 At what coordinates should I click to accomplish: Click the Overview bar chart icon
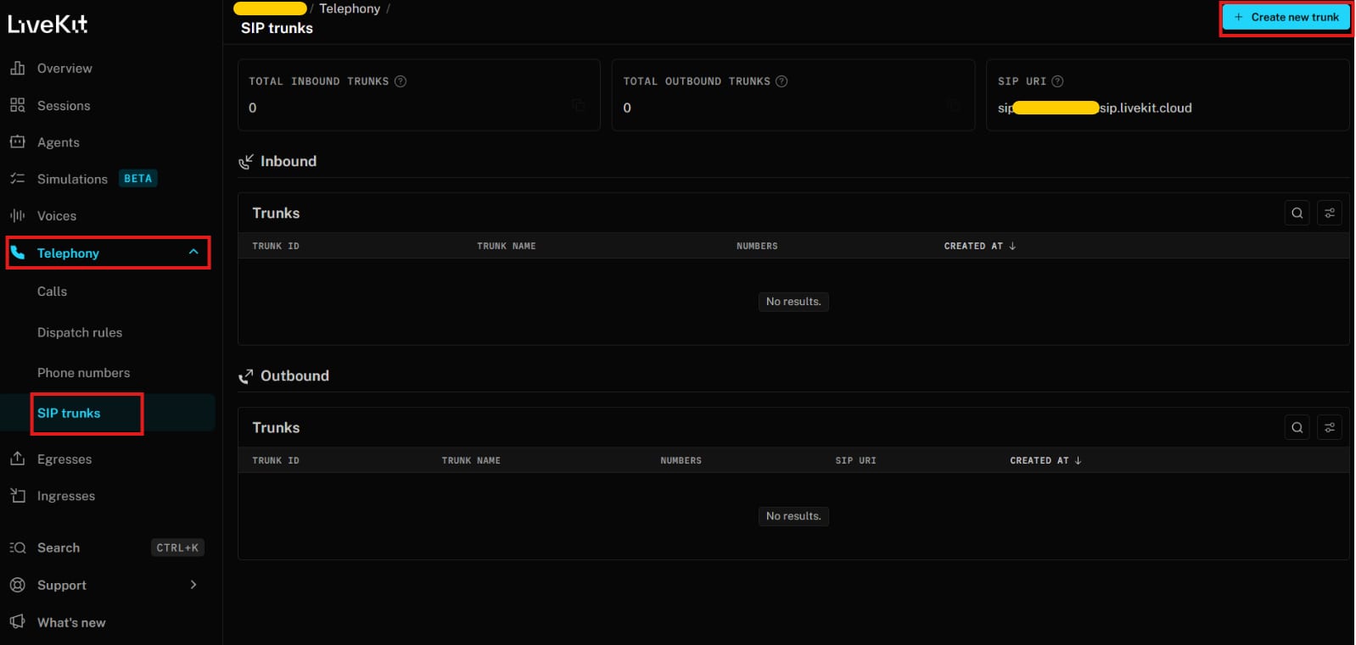pyautogui.click(x=17, y=68)
